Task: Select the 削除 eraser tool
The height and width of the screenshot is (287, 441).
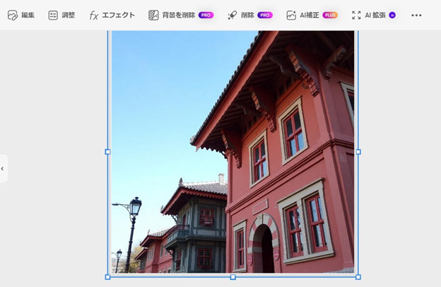Action: pyautogui.click(x=249, y=15)
